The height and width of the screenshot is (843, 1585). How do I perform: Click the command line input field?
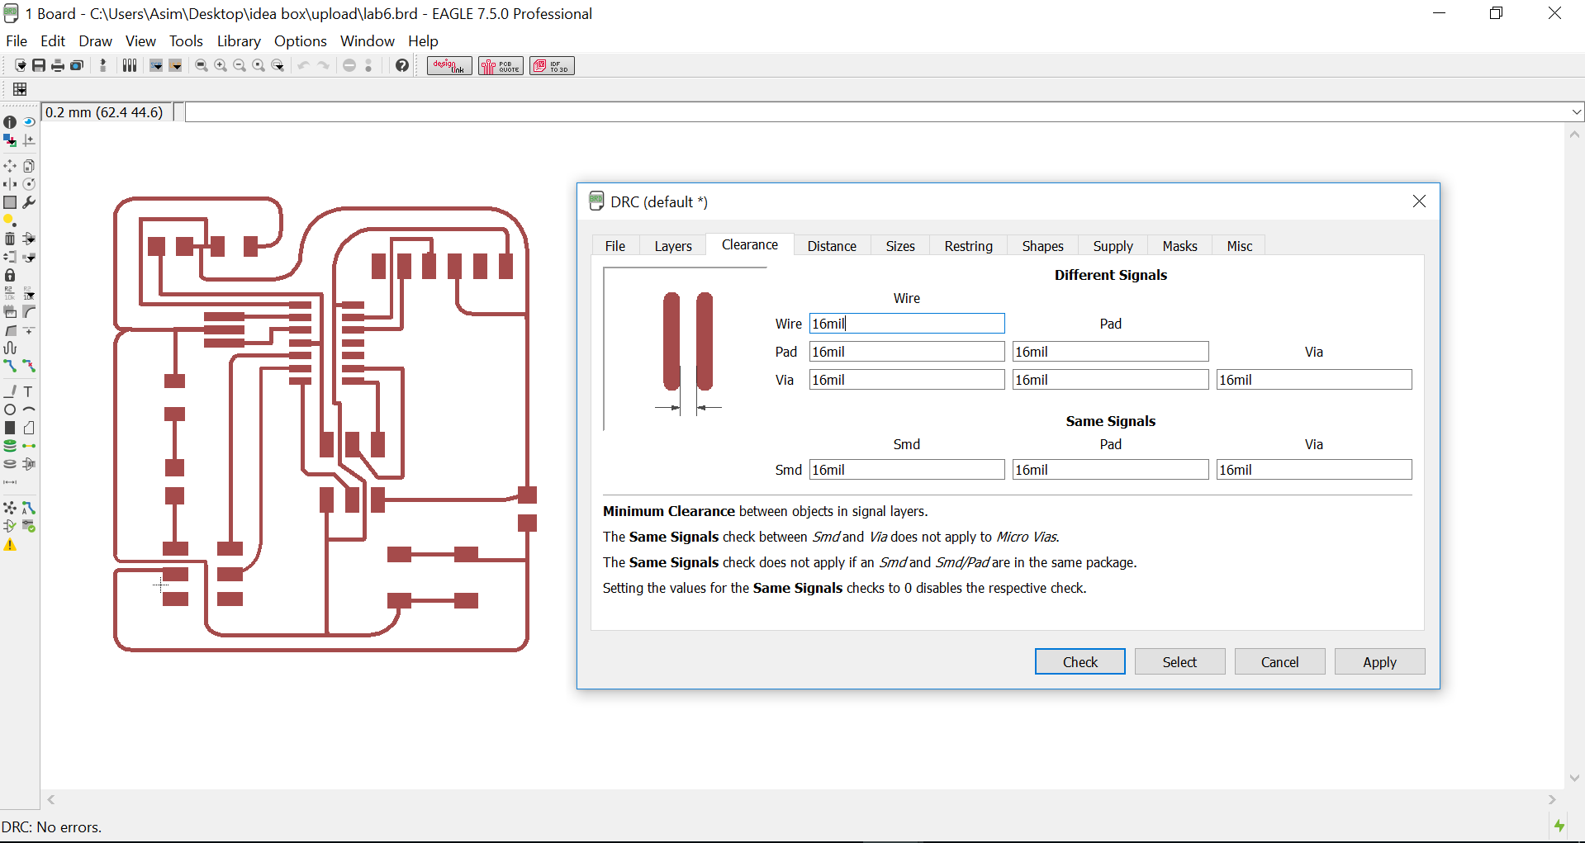pos(877,112)
